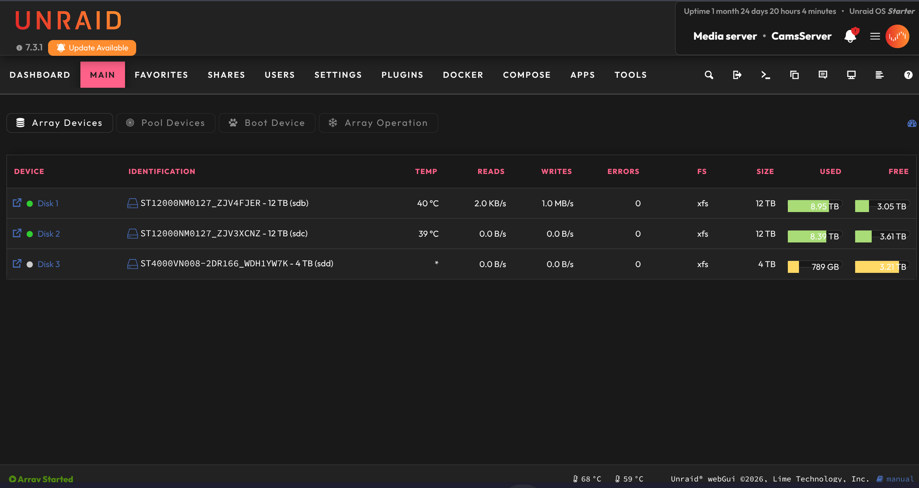Switch to the Array Devices tab

tap(60, 123)
